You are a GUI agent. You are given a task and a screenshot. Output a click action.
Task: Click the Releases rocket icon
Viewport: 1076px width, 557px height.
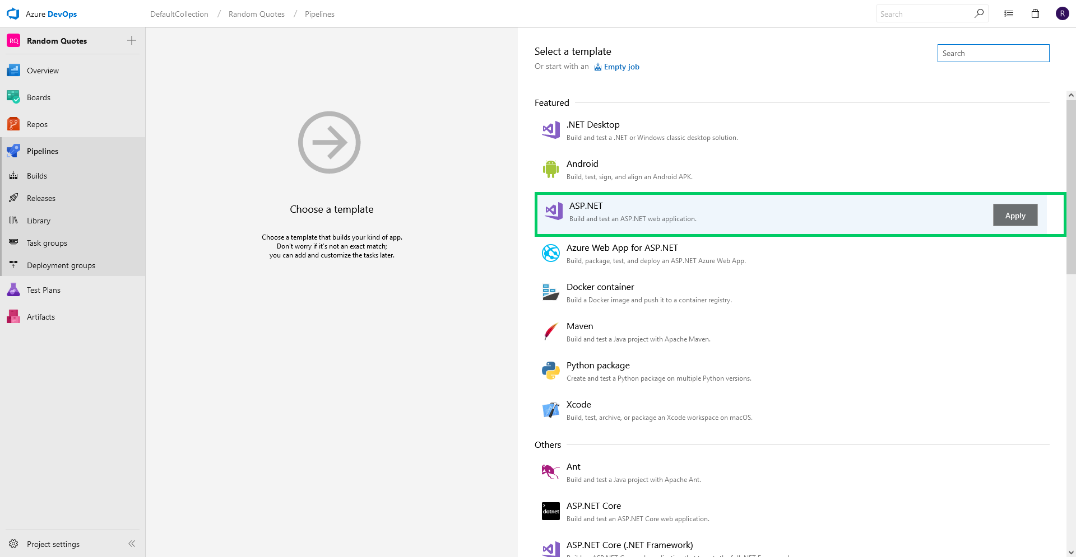tap(13, 198)
